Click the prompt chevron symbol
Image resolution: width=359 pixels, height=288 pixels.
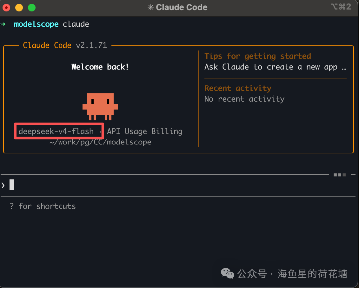pyautogui.click(x=3, y=185)
